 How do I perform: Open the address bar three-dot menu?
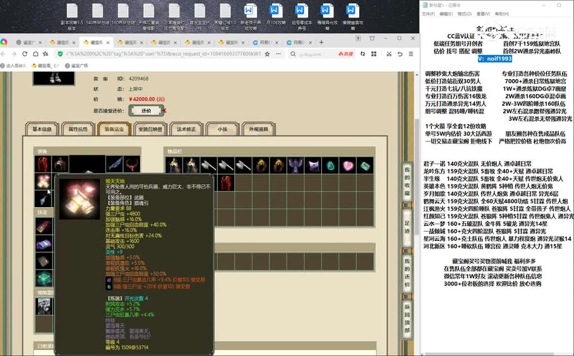point(278,54)
